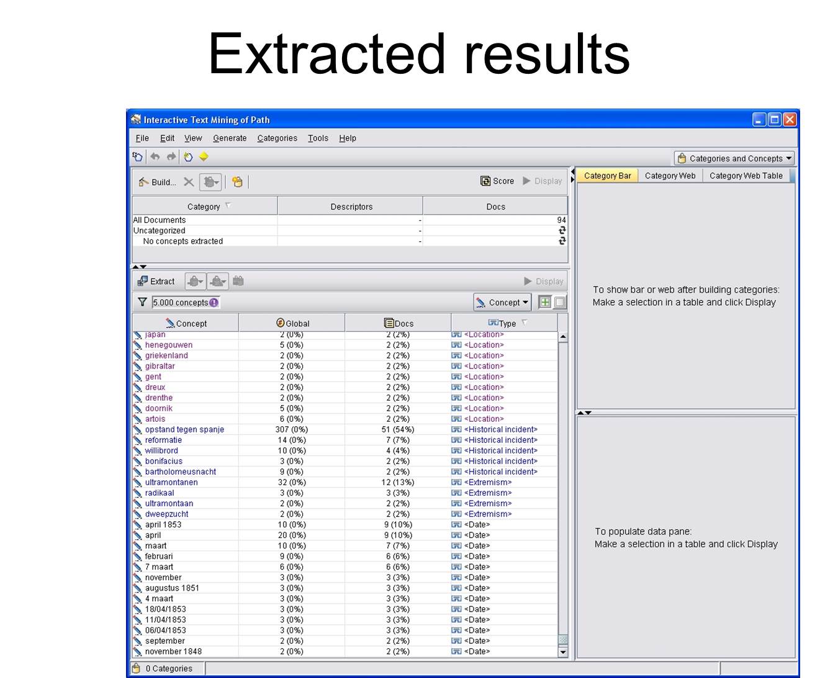Open the first dropdown icon after Extract
The image size is (838, 678).
pyautogui.click(x=196, y=282)
